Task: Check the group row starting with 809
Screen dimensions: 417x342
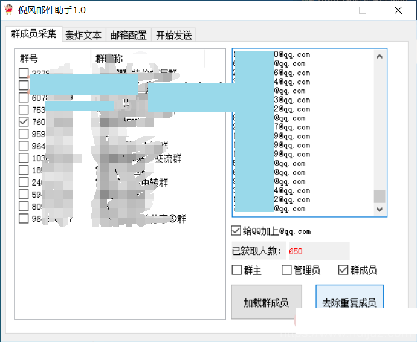Action: 24,207
